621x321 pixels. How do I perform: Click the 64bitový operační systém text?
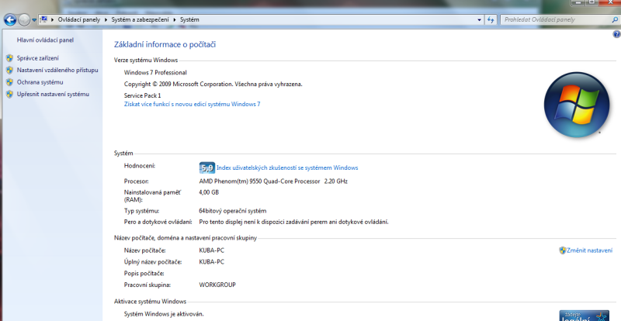(x=232, y=211)
